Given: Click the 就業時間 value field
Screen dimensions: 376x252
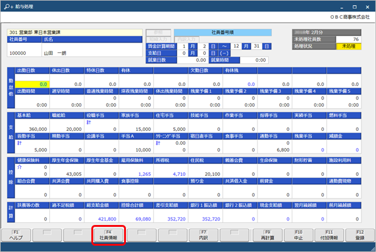Looking at the screenshot, I should click(254, 60).
